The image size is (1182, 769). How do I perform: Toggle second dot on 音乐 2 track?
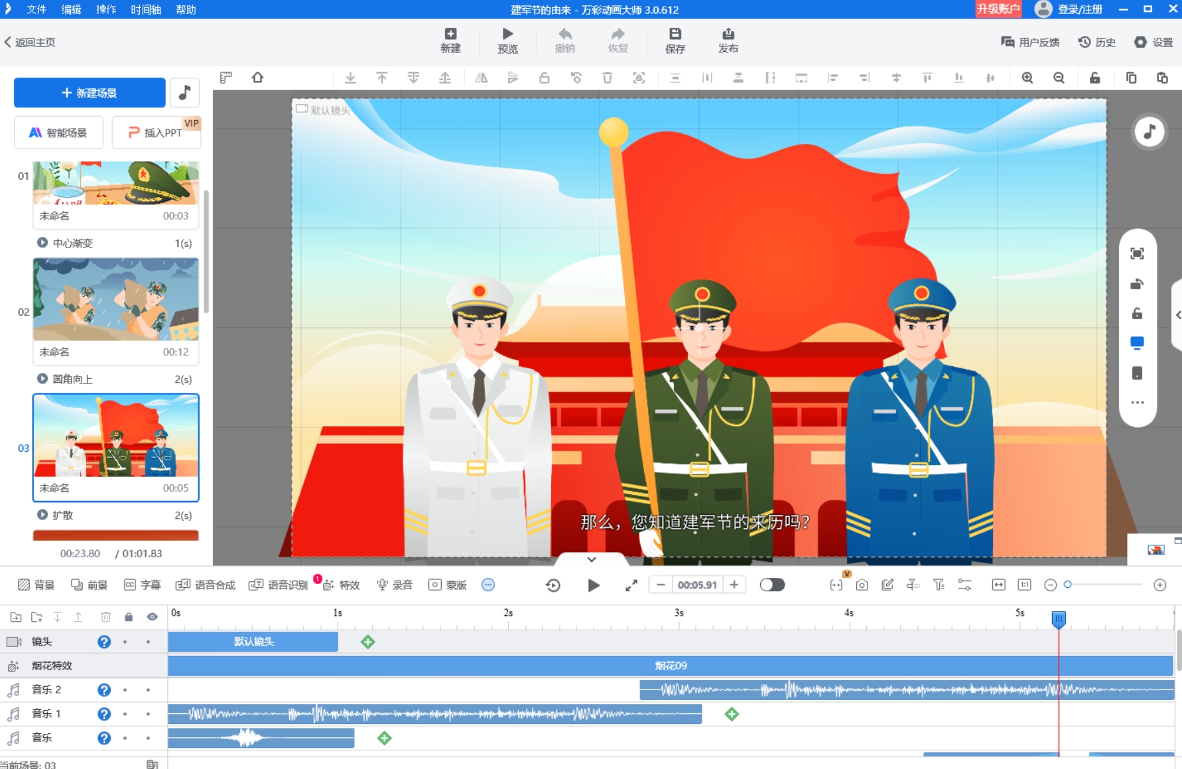[148, 690]
